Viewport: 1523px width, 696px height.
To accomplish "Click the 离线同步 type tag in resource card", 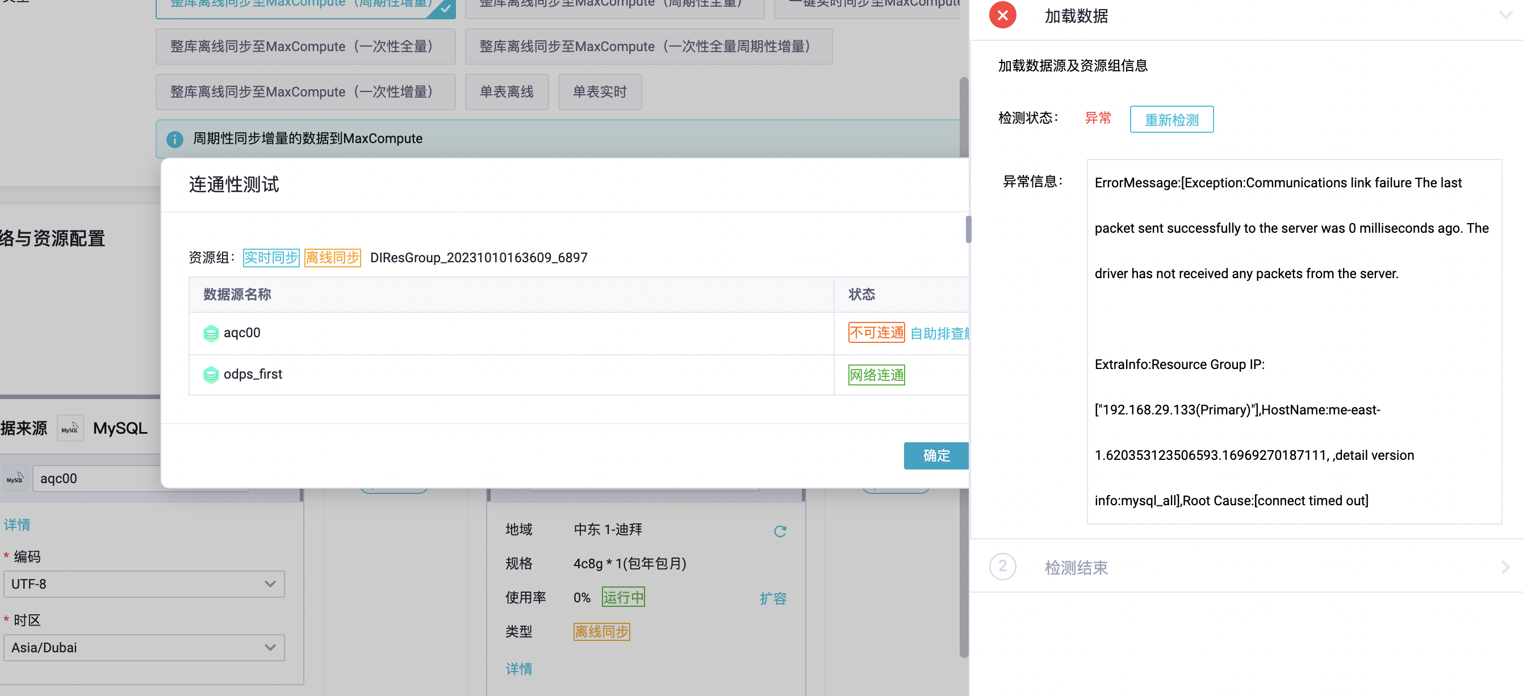I will tap(601, 632).
